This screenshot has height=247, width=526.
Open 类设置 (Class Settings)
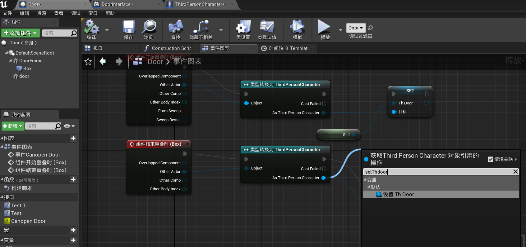243,27
